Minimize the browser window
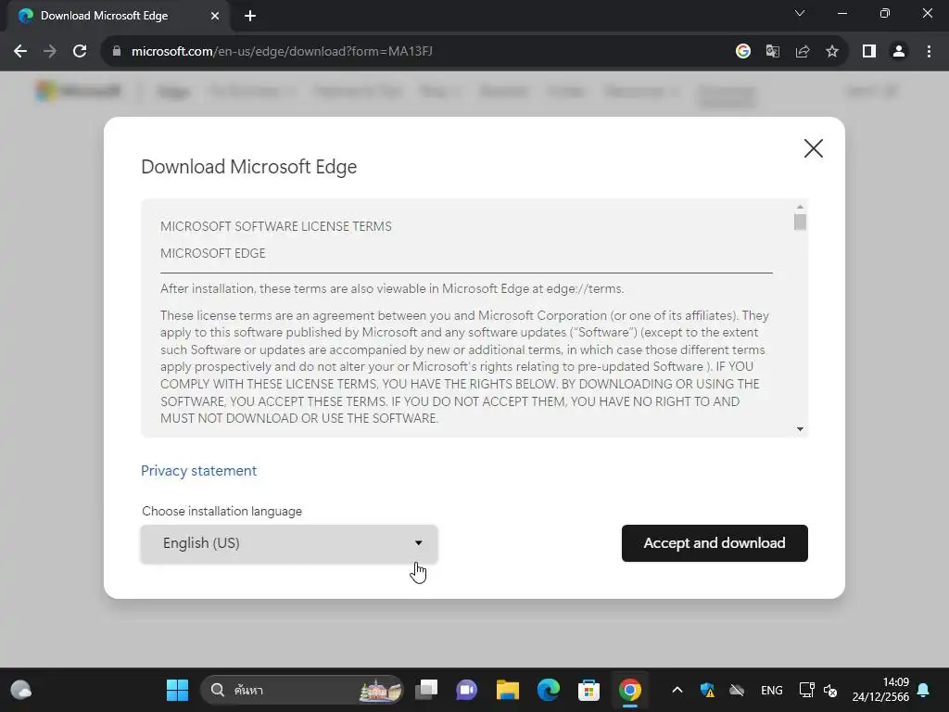 point(841,13)
